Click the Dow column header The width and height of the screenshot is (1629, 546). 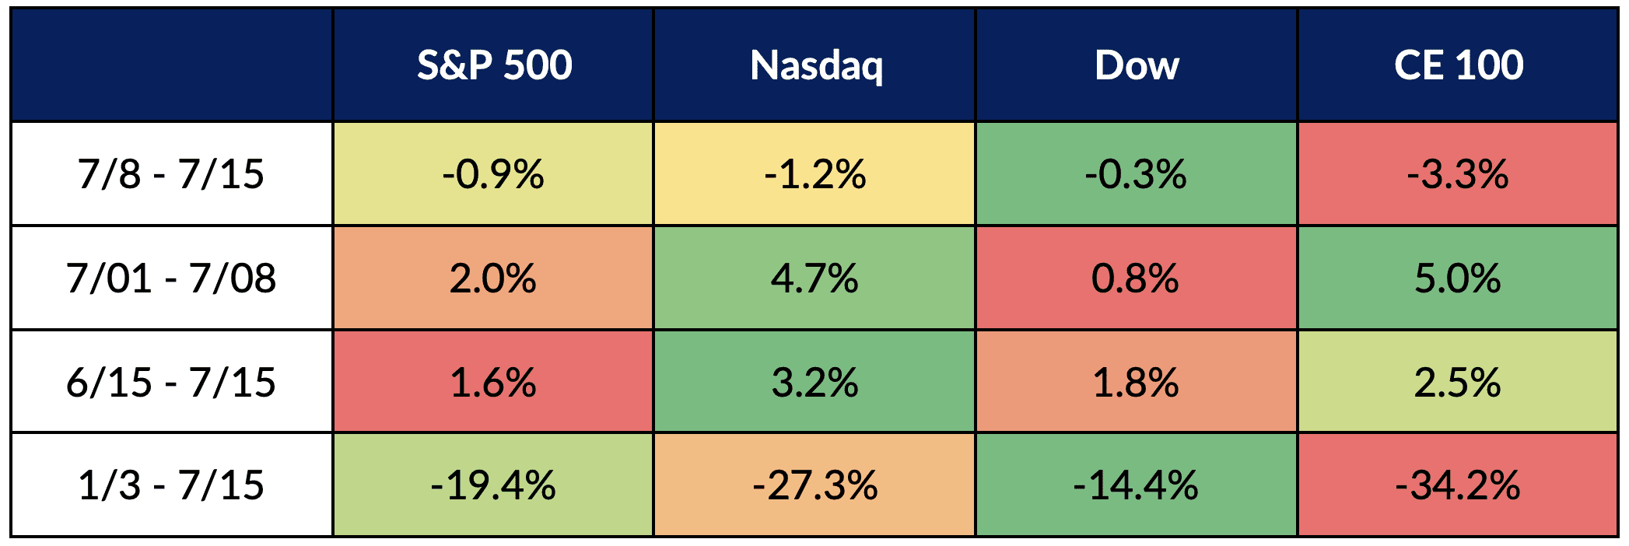coord(1137,65)
